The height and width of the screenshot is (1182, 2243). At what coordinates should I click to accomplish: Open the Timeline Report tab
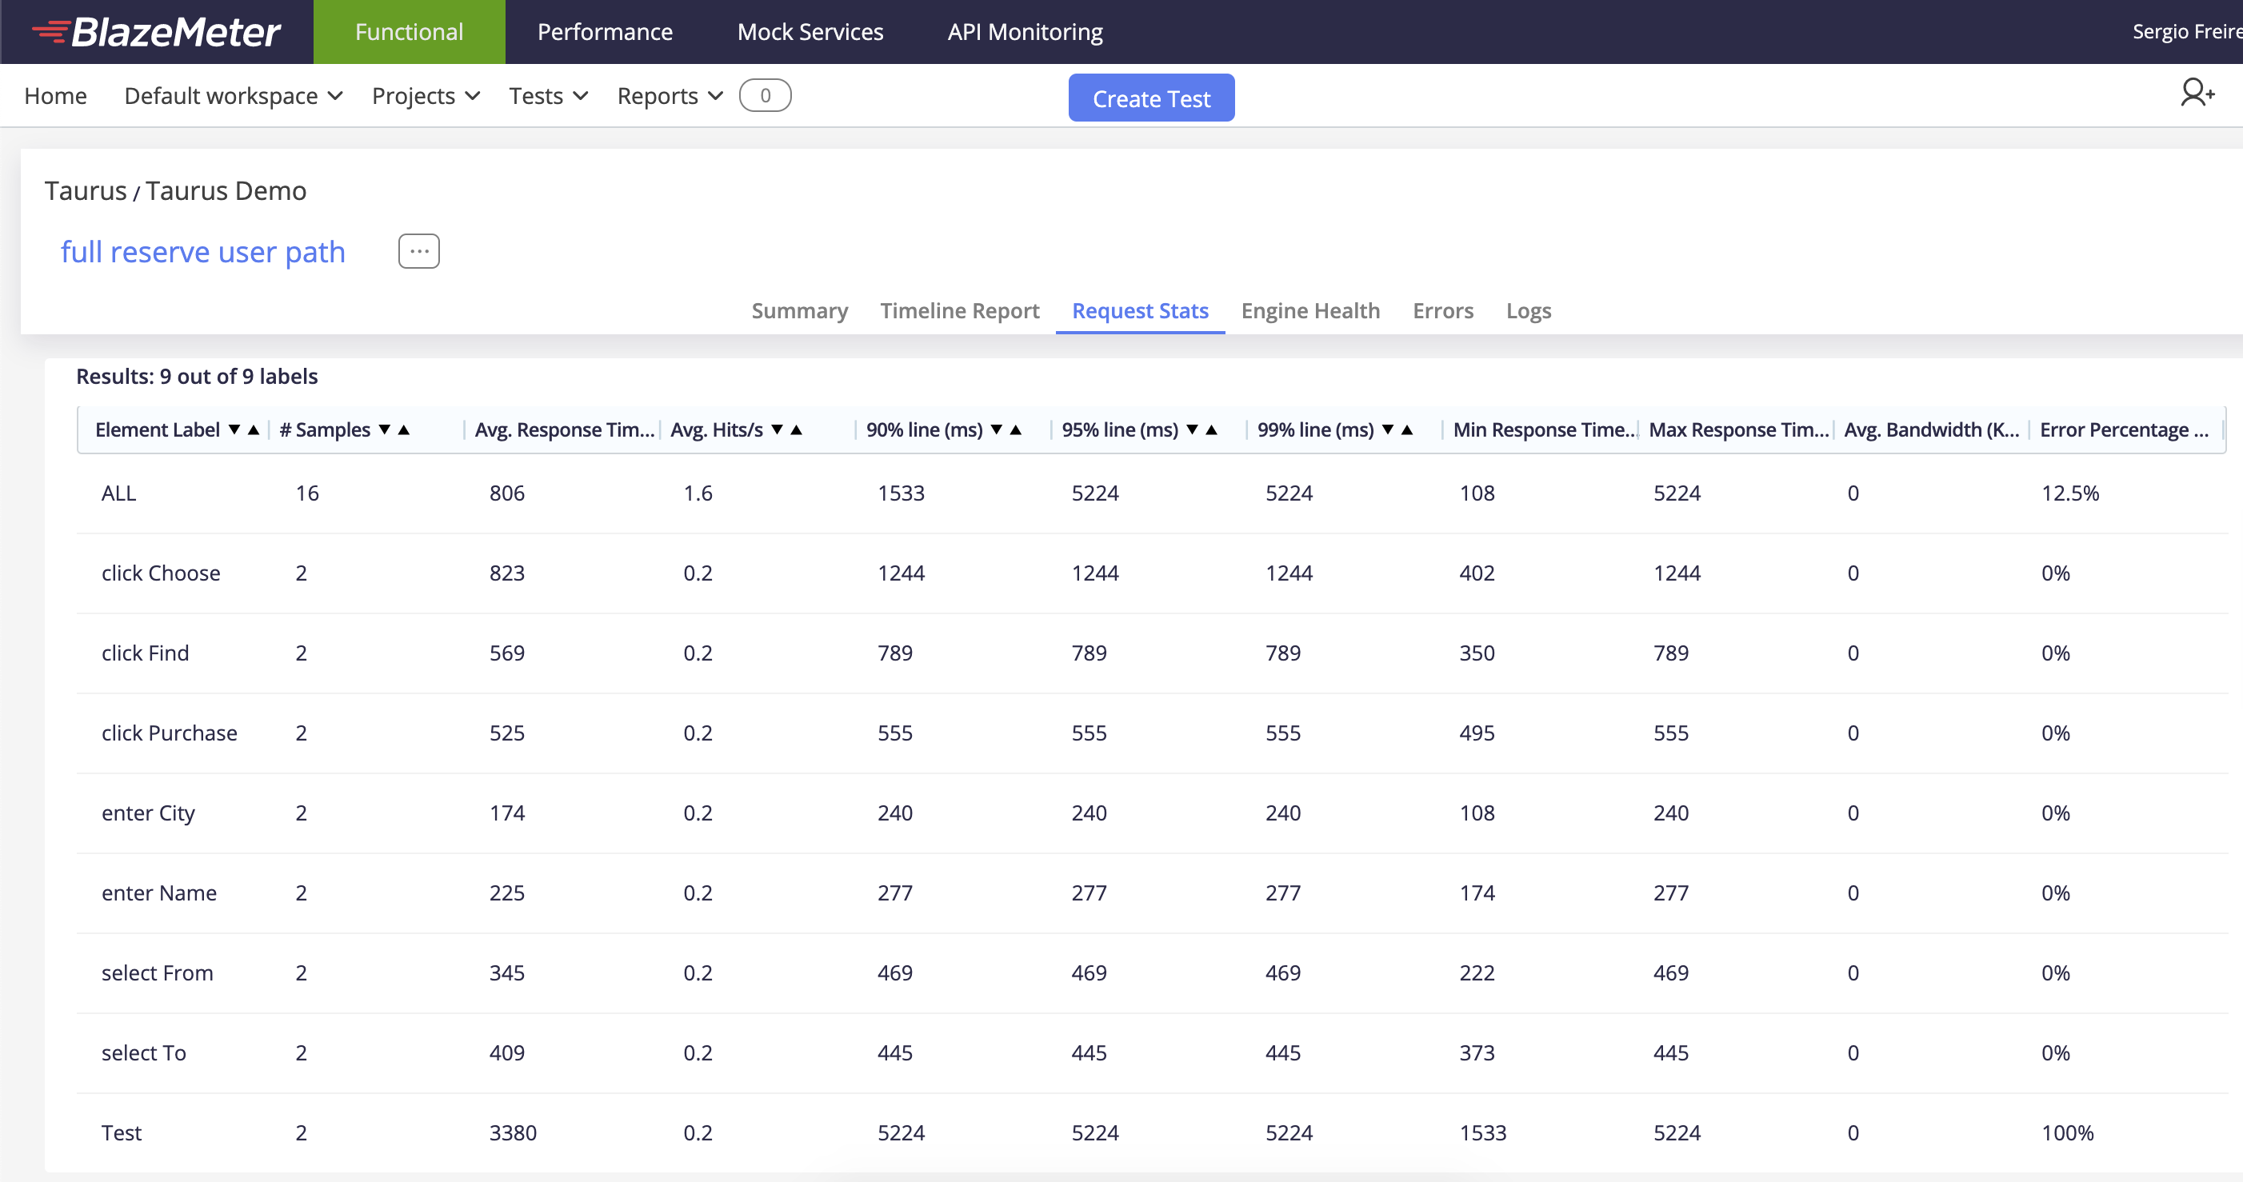point(960,311)
